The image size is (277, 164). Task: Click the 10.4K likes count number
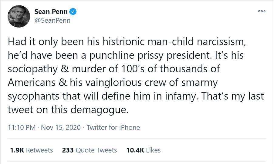[x=135, y=150]
